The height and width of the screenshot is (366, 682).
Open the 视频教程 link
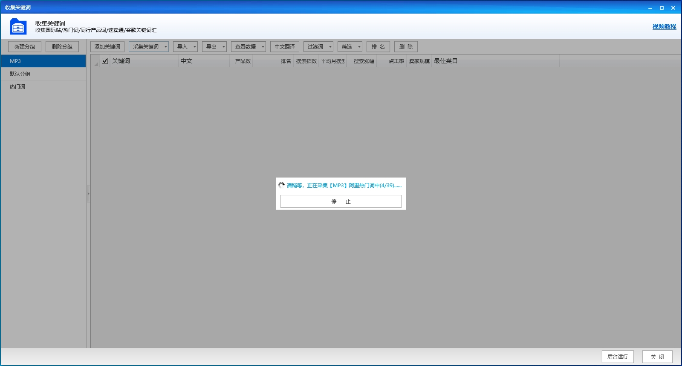pyautogui.click(x=664, y=26)
